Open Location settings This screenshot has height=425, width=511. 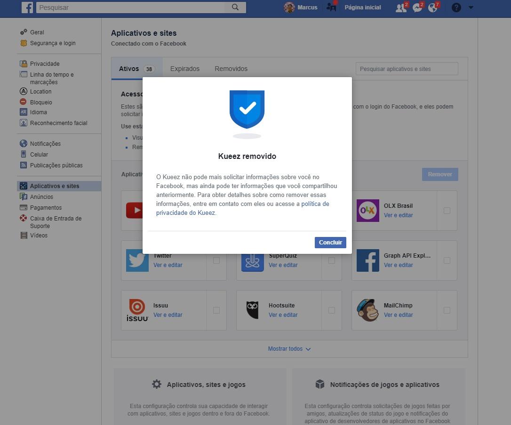(x=40, y=92)
